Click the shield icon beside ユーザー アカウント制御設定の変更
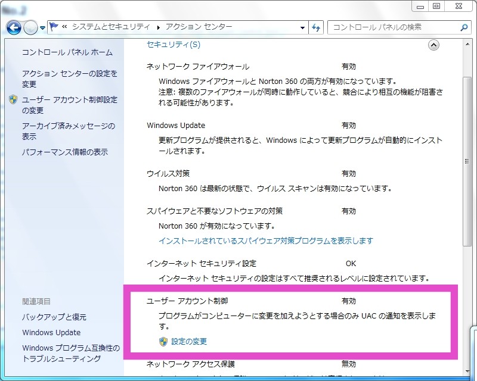The height and width of the screenshot is (381, 477). 13,99
